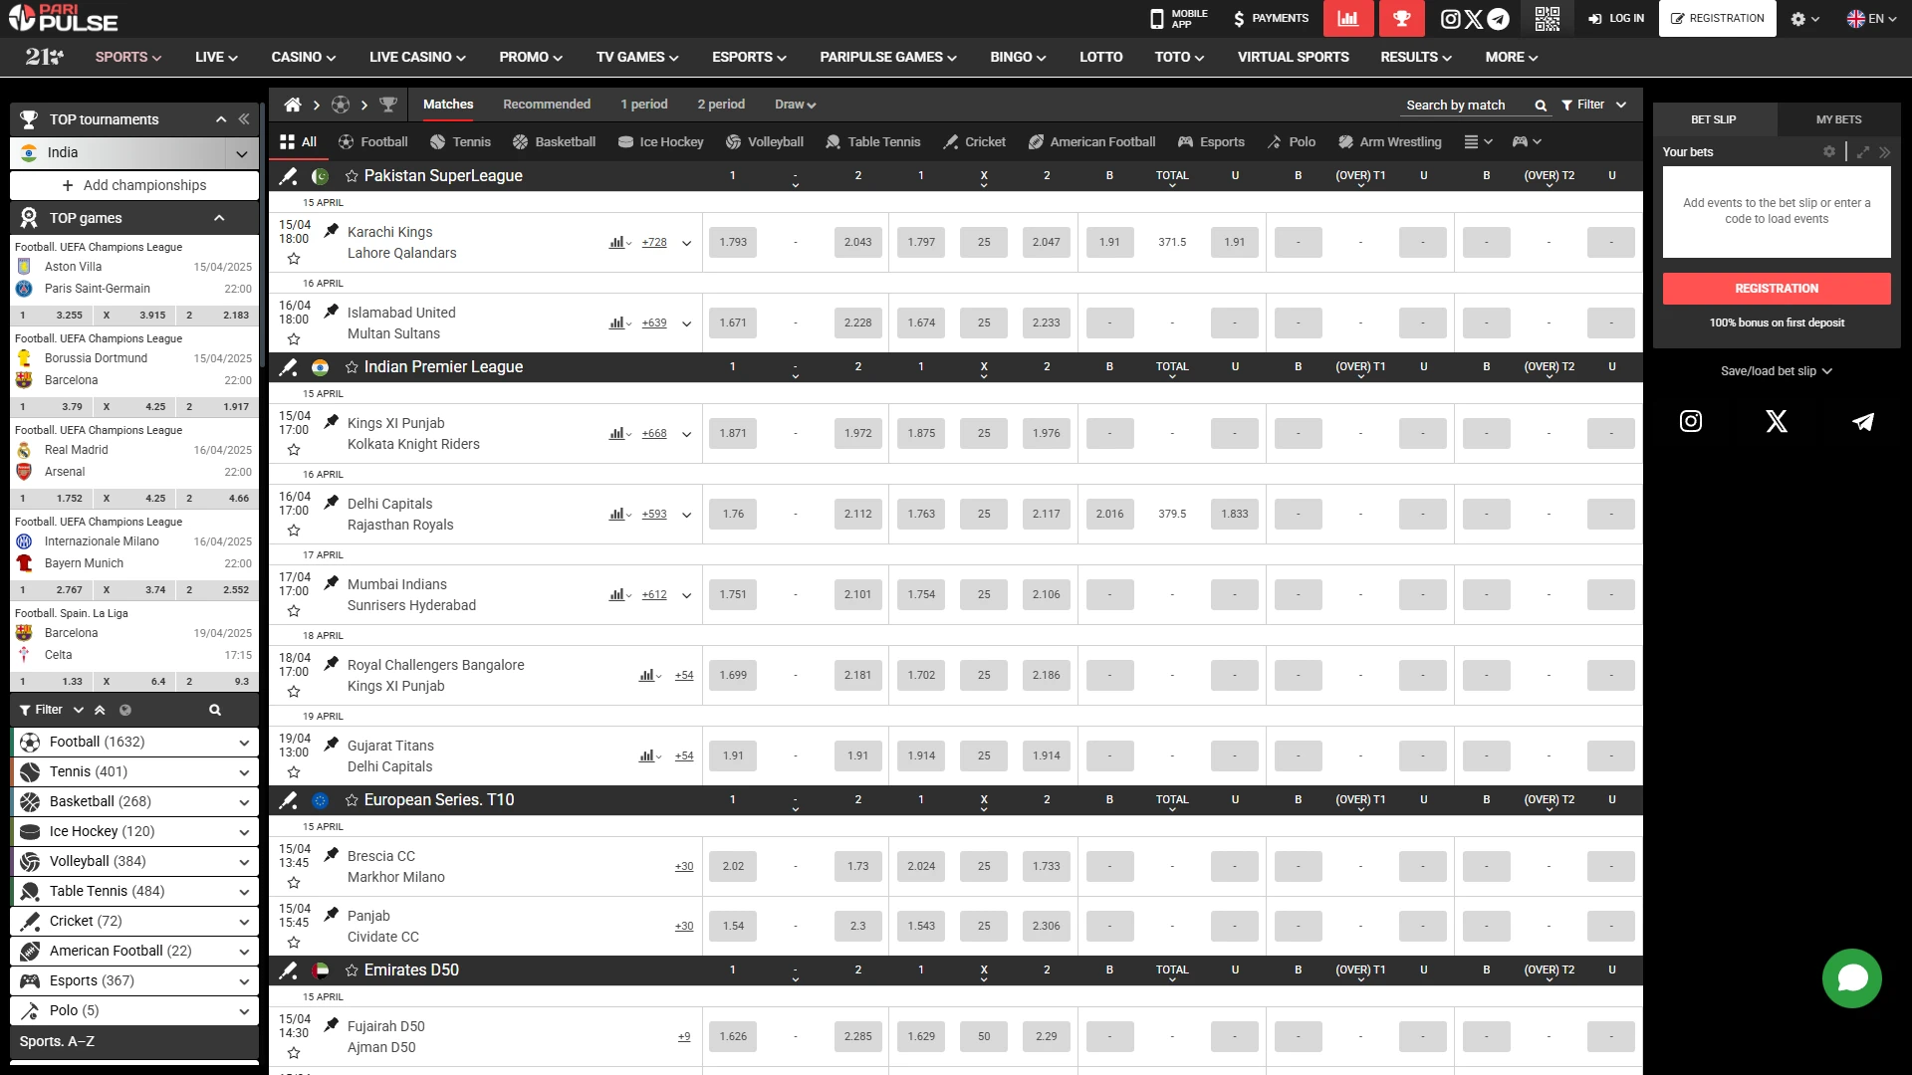
Task: Open the QR code icon in header
Action: coord(1547,18)
